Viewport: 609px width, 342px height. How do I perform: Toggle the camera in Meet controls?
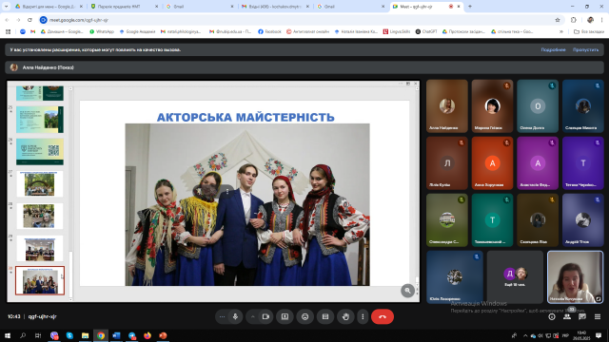[265, 316]
